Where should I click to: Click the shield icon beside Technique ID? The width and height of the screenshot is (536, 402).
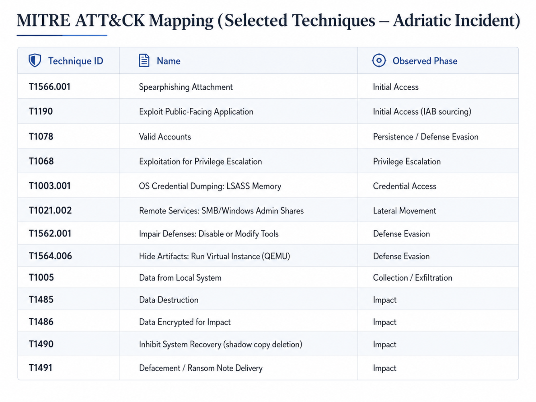tap(35, 61)
